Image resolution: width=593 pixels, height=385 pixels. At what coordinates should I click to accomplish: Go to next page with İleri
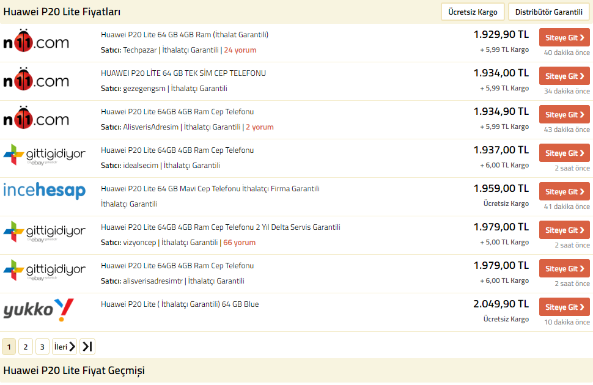[64, 347]
